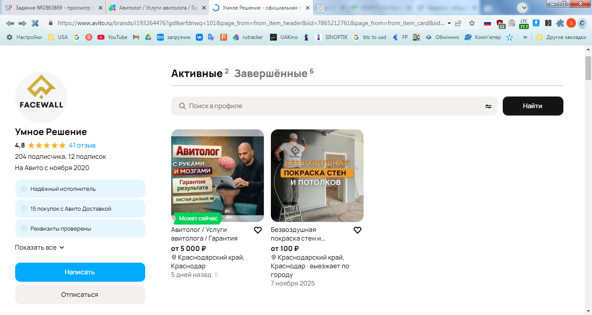Viewport: 592px width, 315px height.
Task: Switch to Завершённые listings tab
Action: (274, 73)
